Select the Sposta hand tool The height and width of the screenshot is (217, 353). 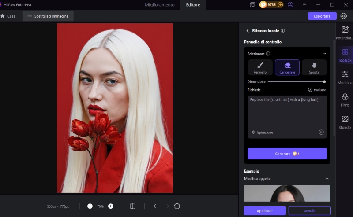pos(314,67)
